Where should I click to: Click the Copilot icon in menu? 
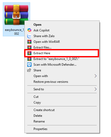[29, 30]
